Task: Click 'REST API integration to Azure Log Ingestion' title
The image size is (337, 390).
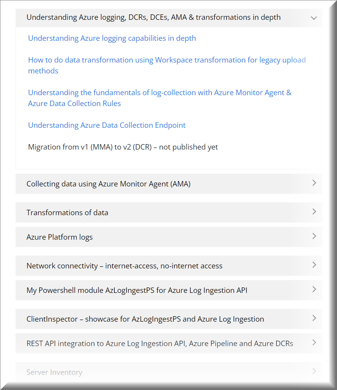Action: (x=160, y=343)
